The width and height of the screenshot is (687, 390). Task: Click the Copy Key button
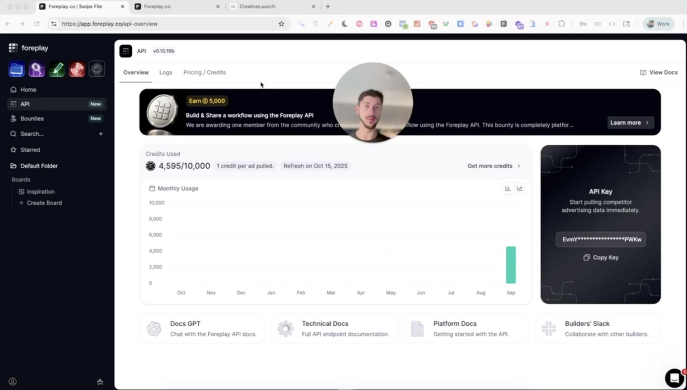tap(600, 257)
